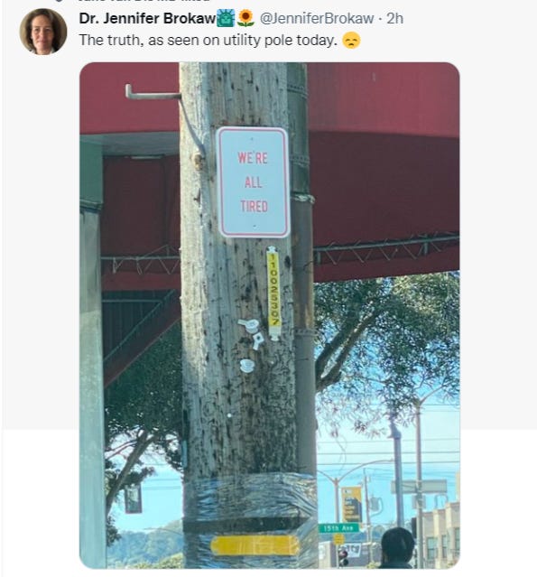This screenshot has height=577, width=537.
Task: Click the yellow 110025307 pole tag
Action: pyautogui.click(x=274, y=293)
